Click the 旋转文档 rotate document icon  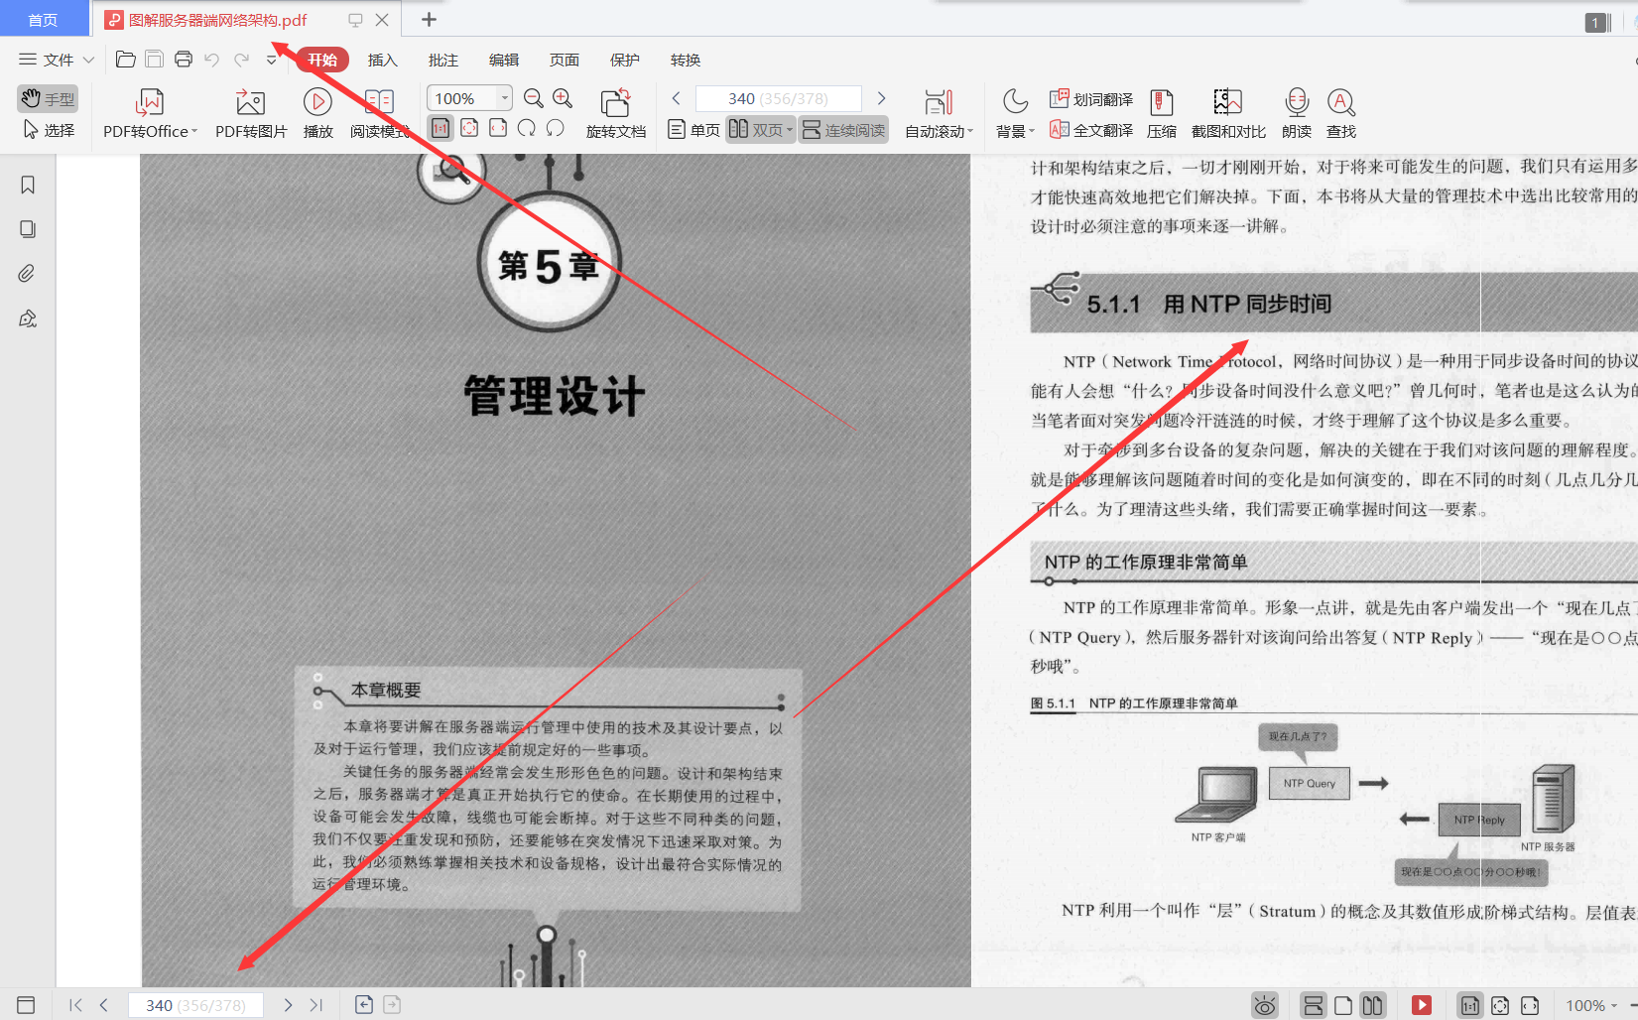615,102
